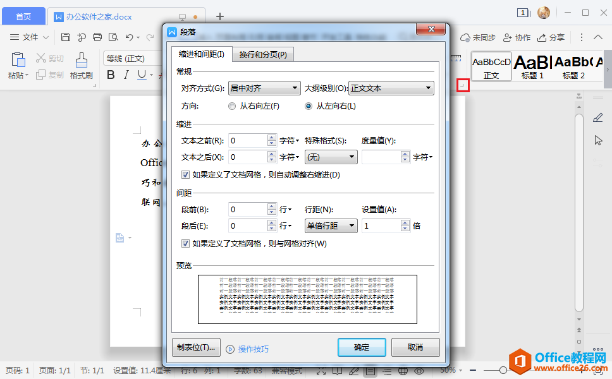The width and height of the screenshot is (612, 379).
Task: Open unit dropdown for spacing before (段前)
Action: pyautogui.click(x=285, y=209)
